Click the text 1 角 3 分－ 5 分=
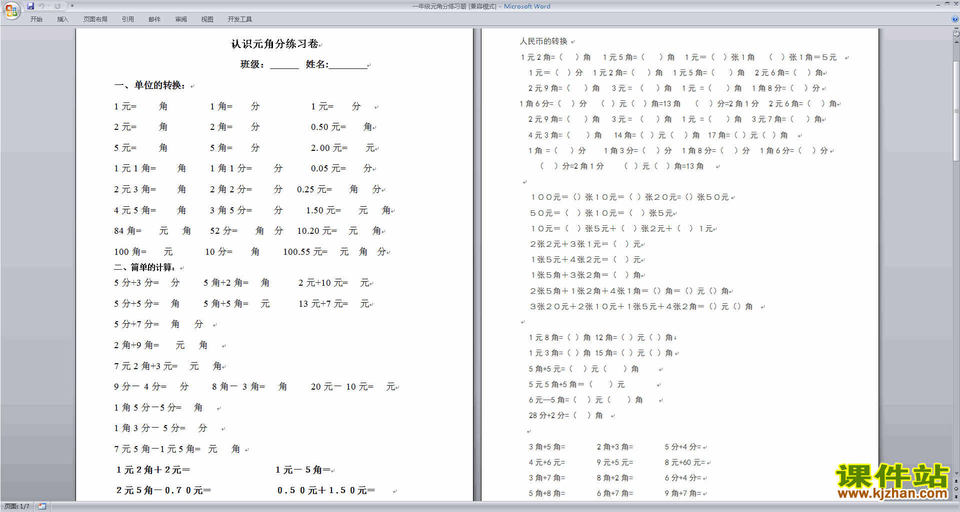The height and width of the screenshot is (512, 960). [x=150, y=428]
